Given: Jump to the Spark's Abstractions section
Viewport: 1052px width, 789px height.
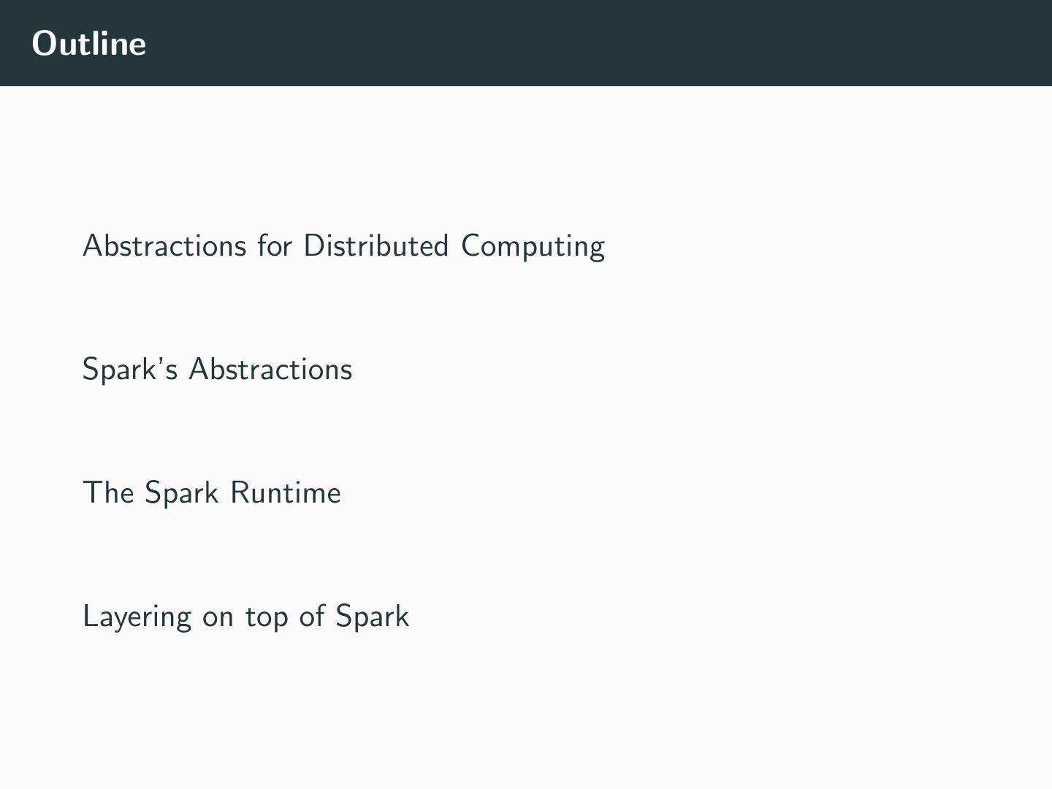Looking at the screenshot, I should pos(217,370).
